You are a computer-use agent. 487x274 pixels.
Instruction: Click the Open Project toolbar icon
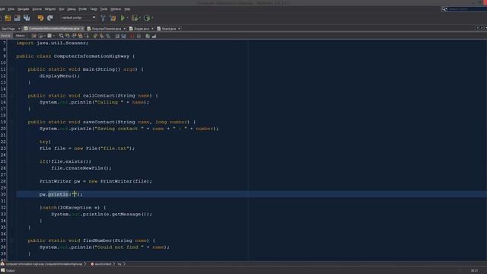pyautogui.click(x=17, y=18)
